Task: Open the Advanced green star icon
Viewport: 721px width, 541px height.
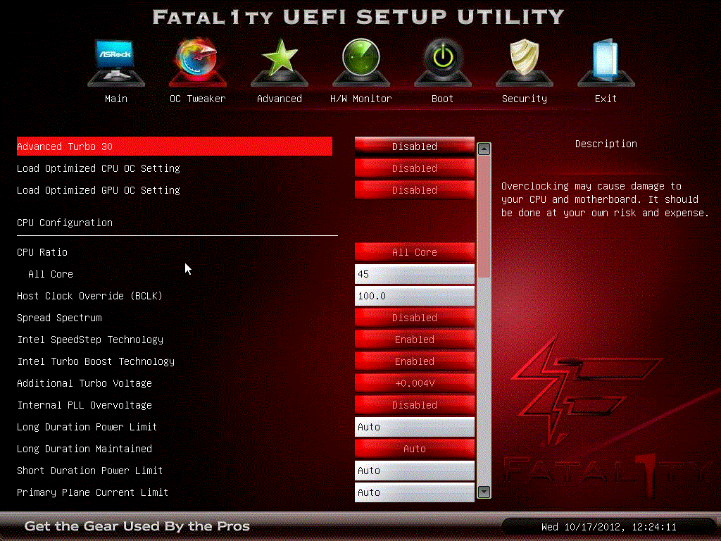Action: (279, 63)
